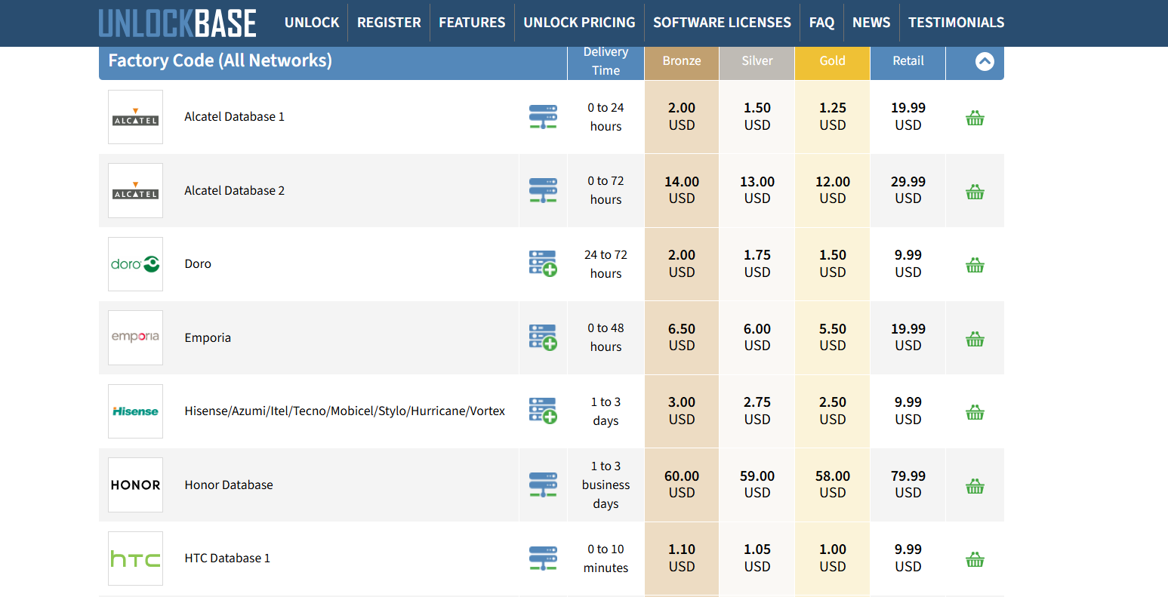1168x597 pixels.
Task: Click the 6.50 USD Bronze price
Action: click(682, 337)
